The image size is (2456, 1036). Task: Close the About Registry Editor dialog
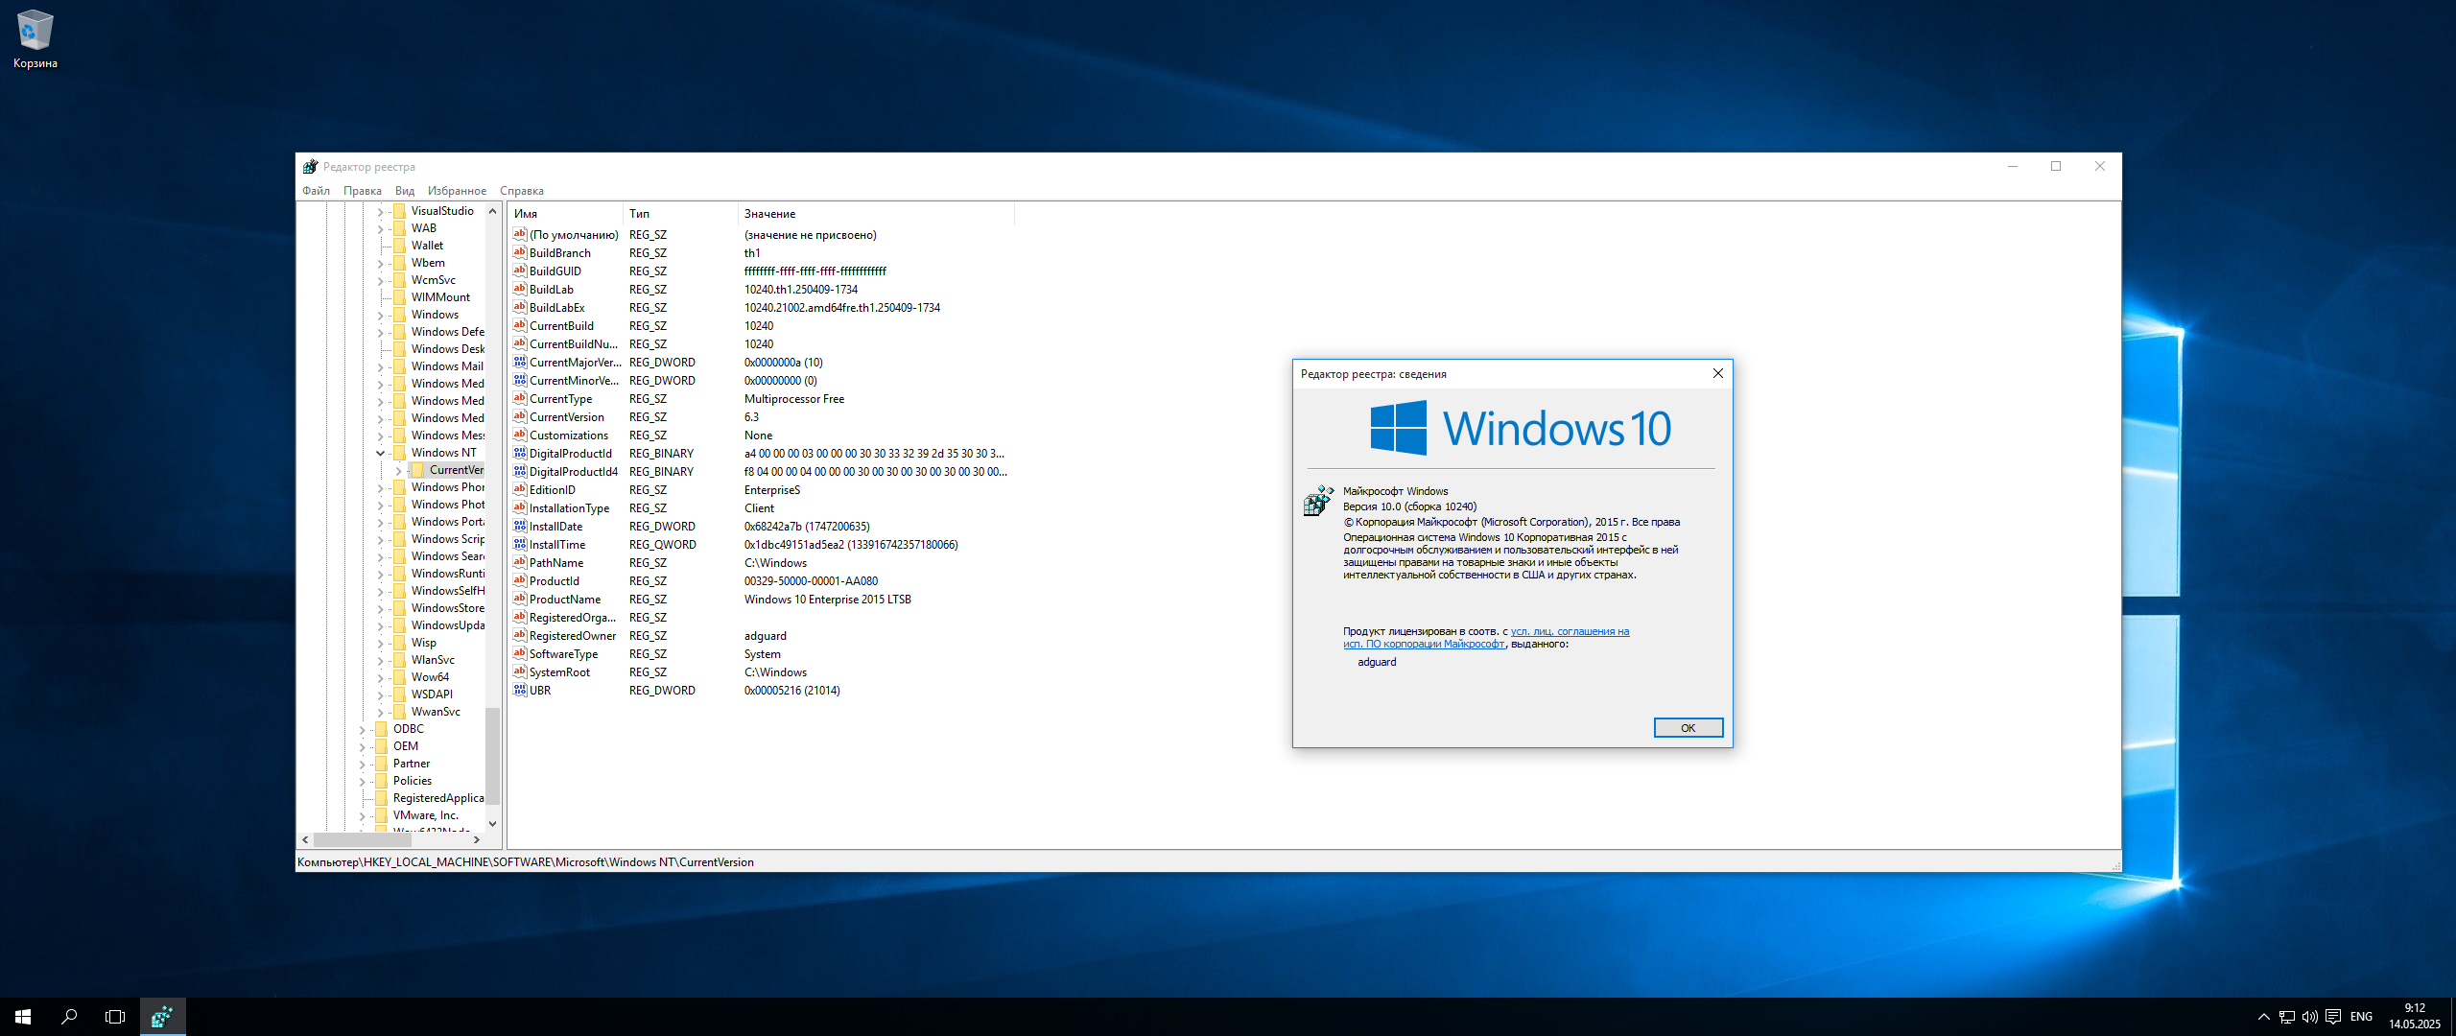[x=1717, y=373]
